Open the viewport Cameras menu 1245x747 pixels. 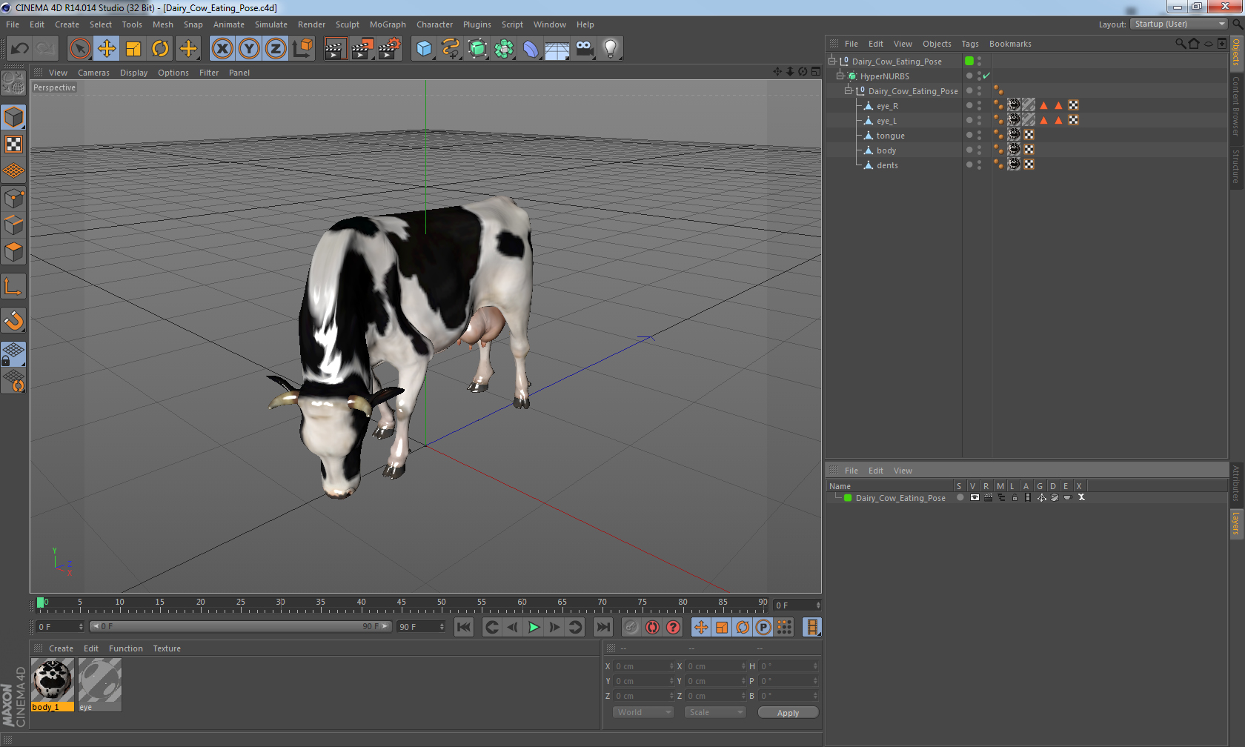pos(93,73)
